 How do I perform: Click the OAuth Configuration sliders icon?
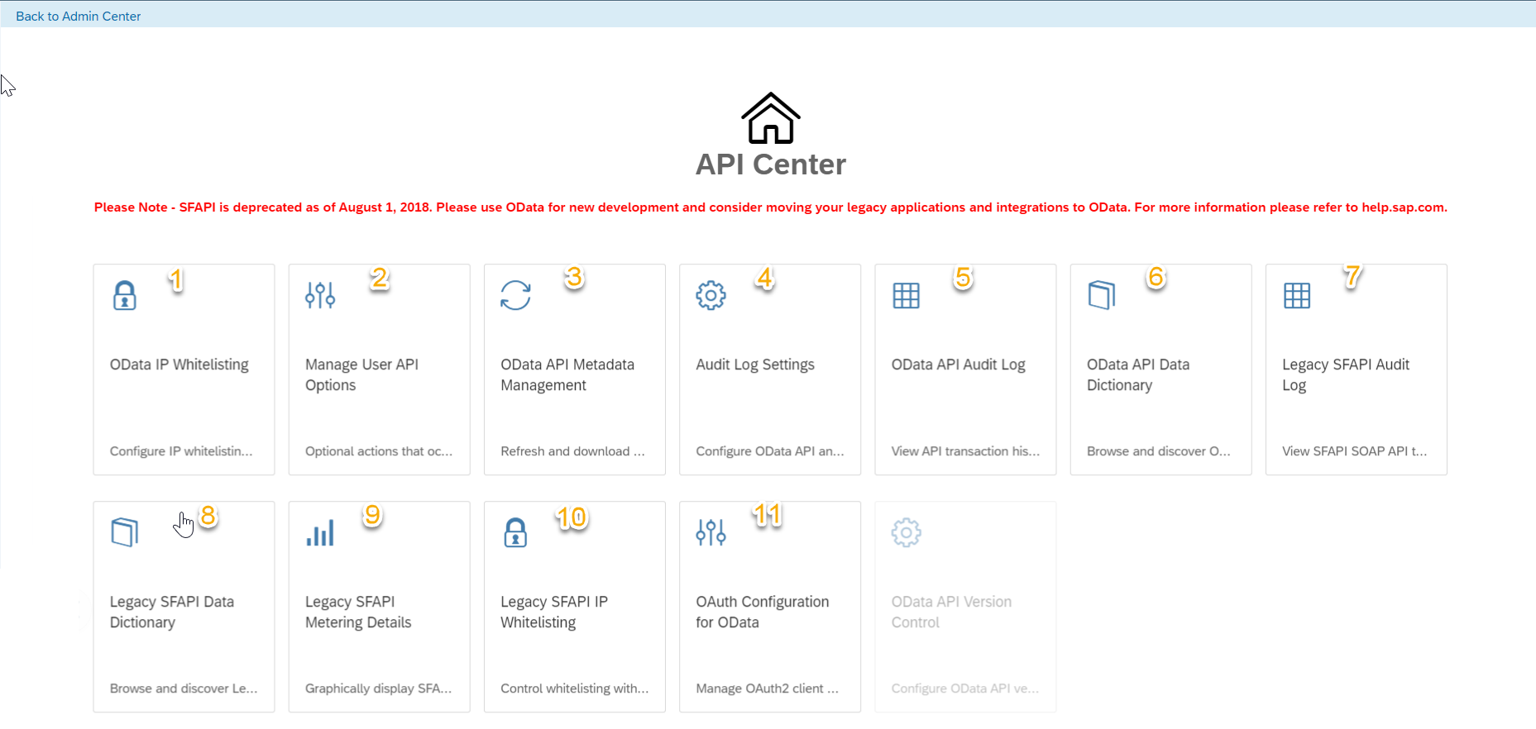tap(711, 532)
